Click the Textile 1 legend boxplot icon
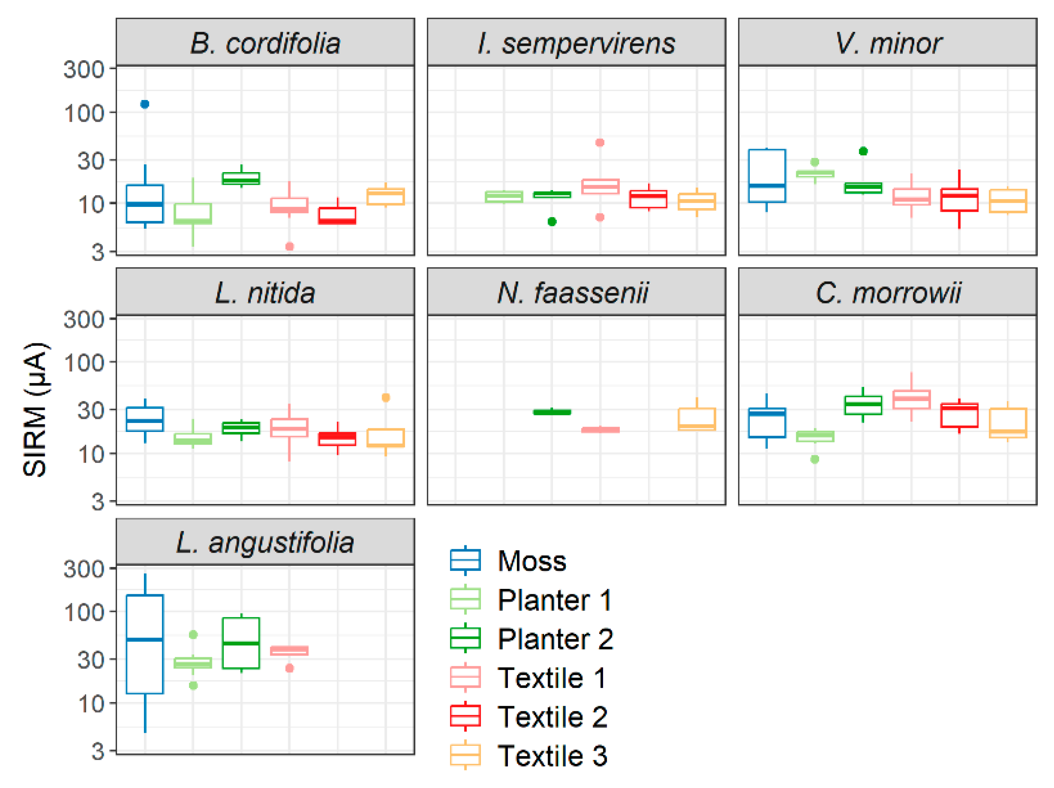The height and width of the screenshot is (788, 1054). (x=465, y=677)
